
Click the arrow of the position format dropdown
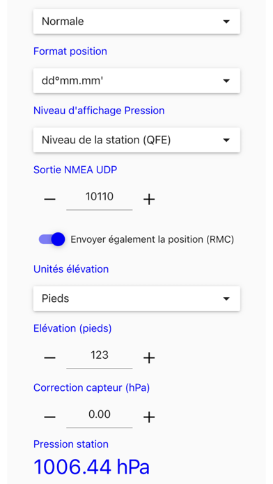tap(226, 81)
